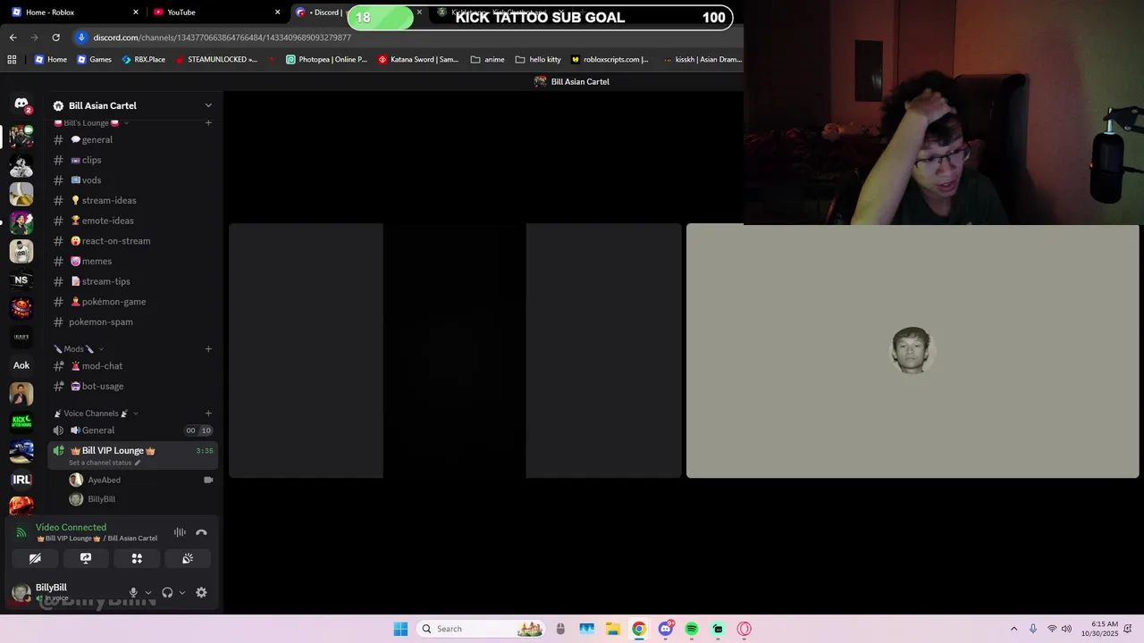Close the Home - Roblox tab
Viewport: 1144px width, 643px height.
(136, 13)
